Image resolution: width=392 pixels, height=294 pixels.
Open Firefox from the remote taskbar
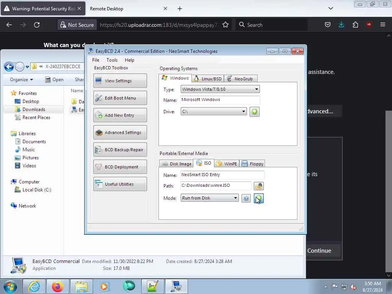pos(58,286)
